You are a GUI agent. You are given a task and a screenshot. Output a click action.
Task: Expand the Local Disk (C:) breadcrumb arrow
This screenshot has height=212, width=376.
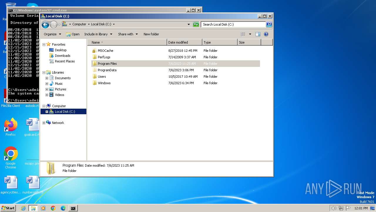pyautogui.click(x=114, y=24)
